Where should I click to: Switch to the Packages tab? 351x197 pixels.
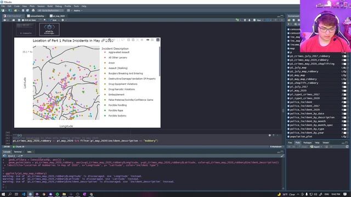307,142
